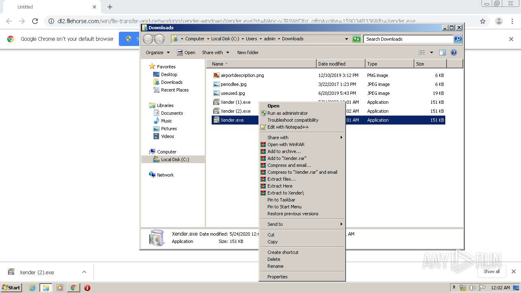Expand Share with submenu in context menu

point(302,138)
